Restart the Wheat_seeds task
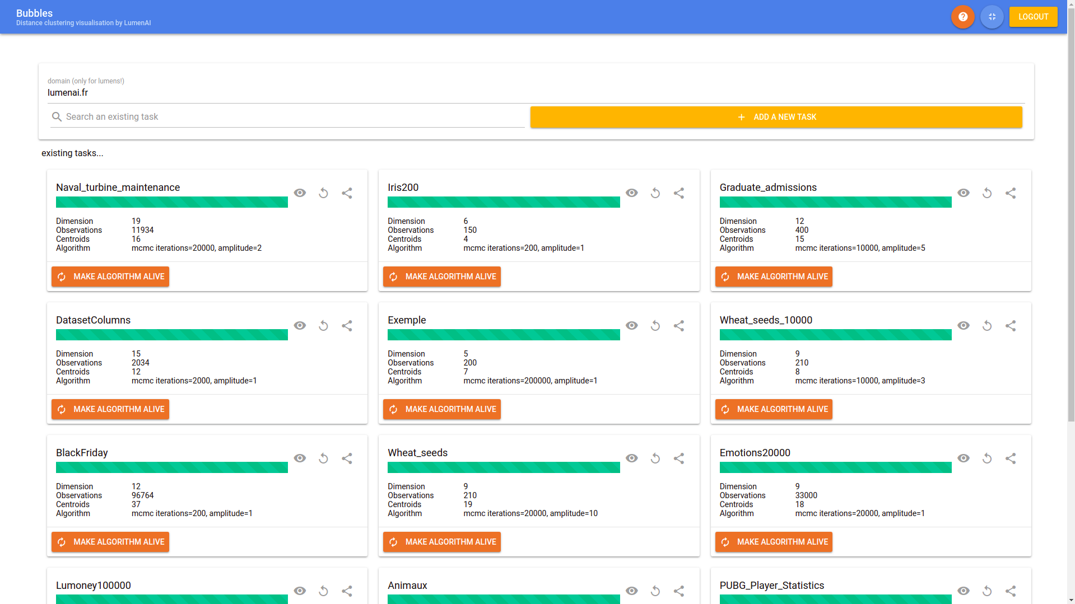This screenshot has height=604, width=1075. [655, 458]
